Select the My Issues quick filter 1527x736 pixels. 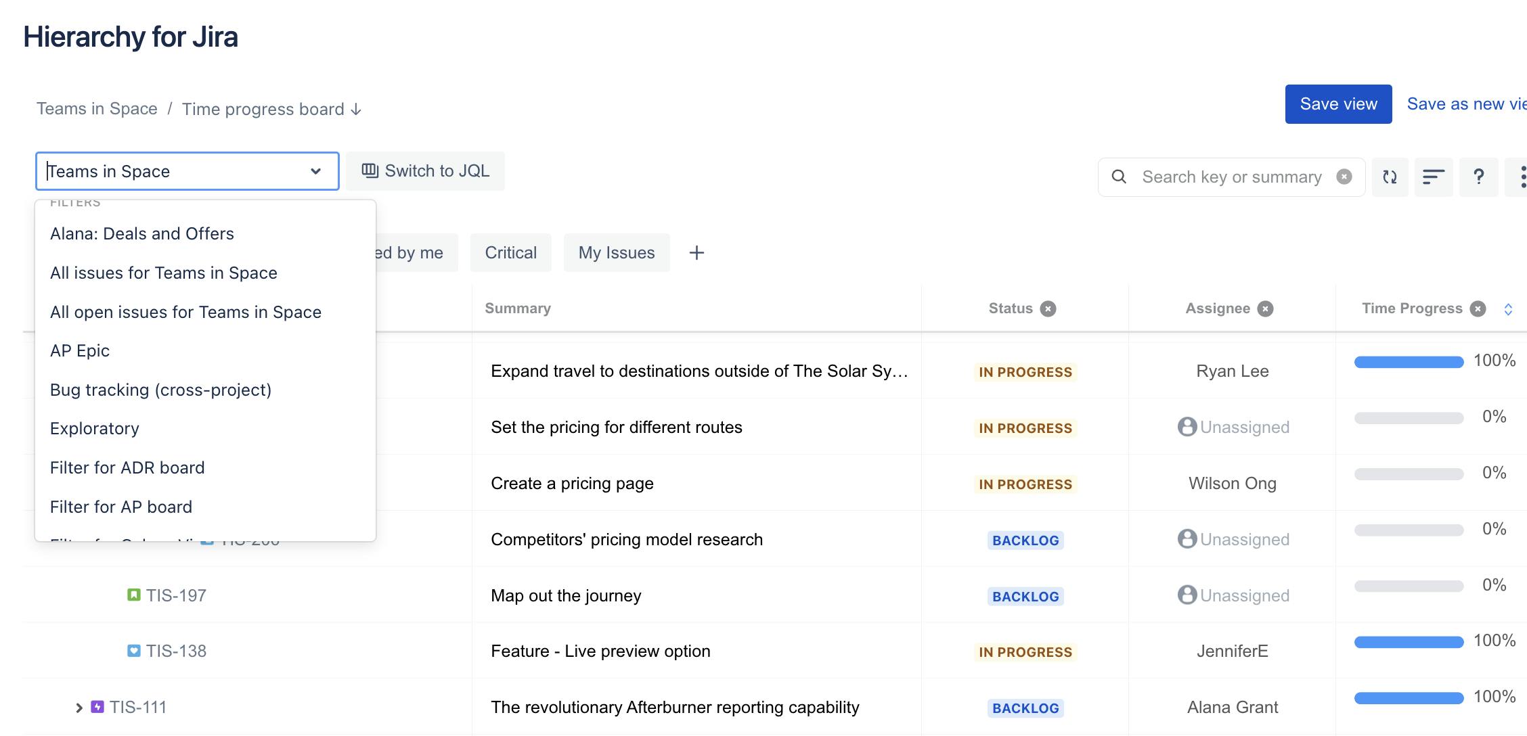[617, 252]
